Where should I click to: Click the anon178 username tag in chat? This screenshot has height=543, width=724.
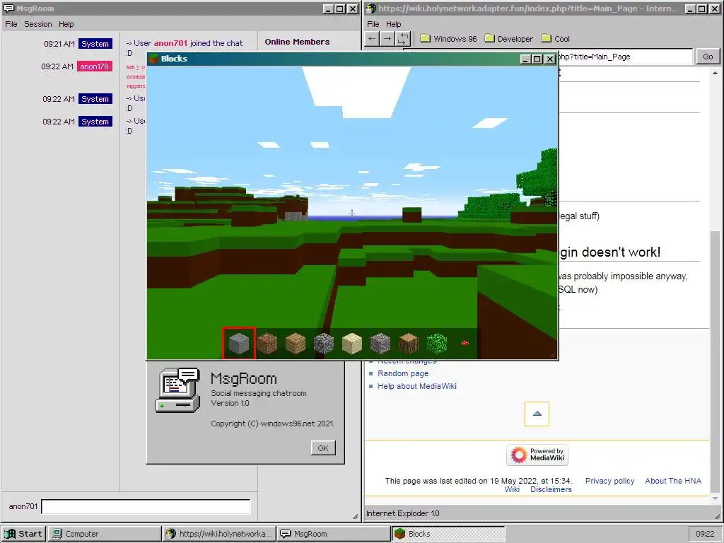click(94, 66)
